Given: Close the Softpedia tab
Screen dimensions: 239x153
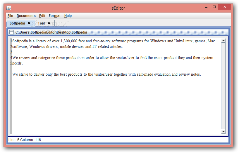Looking at the screenshot, I should coord(29,23).
